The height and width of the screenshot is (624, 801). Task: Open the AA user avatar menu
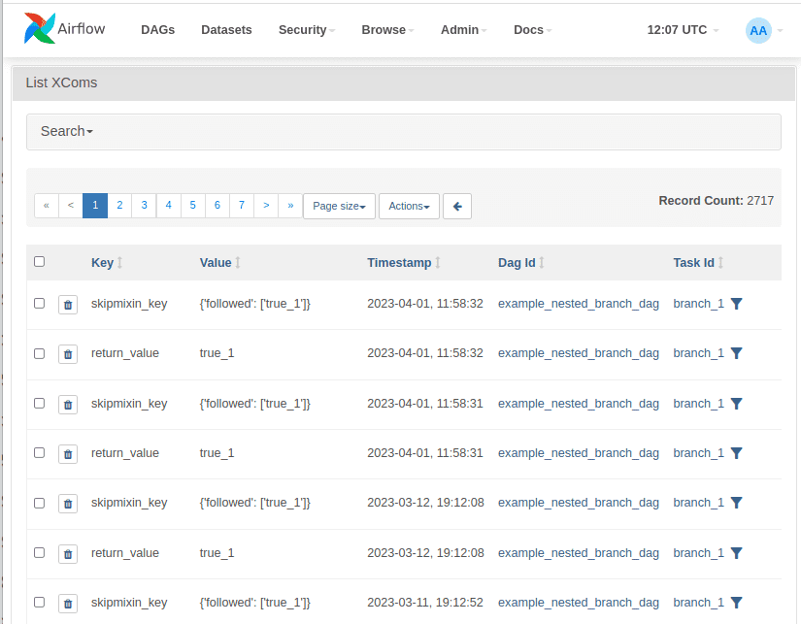764,31
